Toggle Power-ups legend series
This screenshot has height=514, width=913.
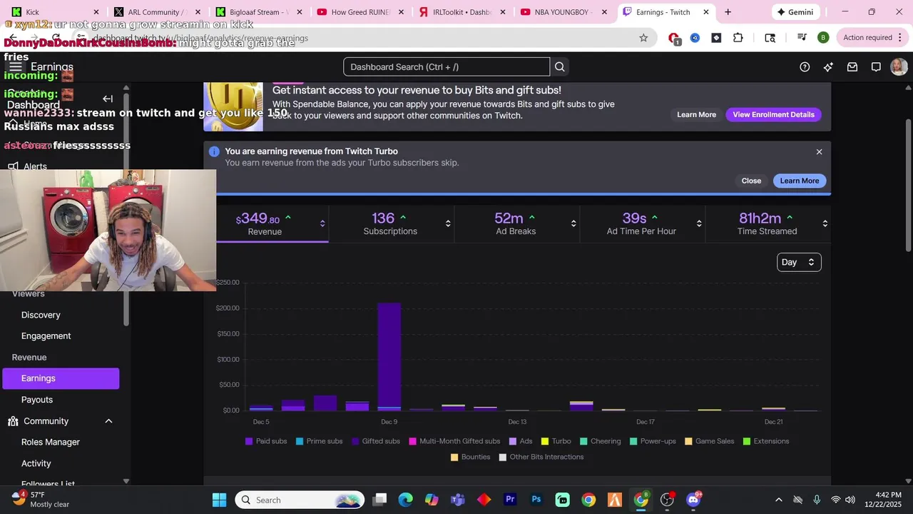click(653, 441)
